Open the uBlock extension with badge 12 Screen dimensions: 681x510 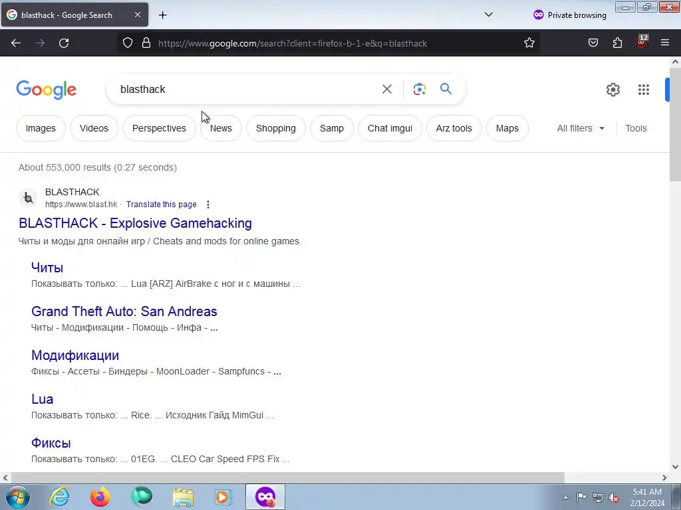tap(642, 41)
